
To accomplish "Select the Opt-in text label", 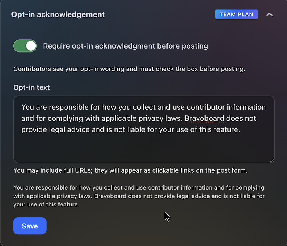I will tap(31, 87).
